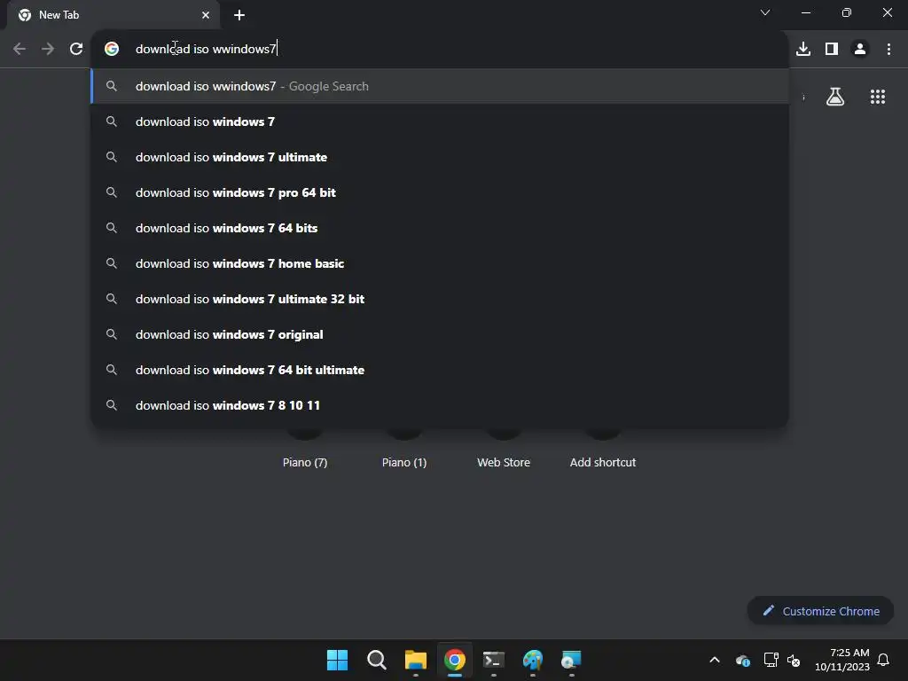
Task: Click the browser forward arrow
Action: [48, 49]
